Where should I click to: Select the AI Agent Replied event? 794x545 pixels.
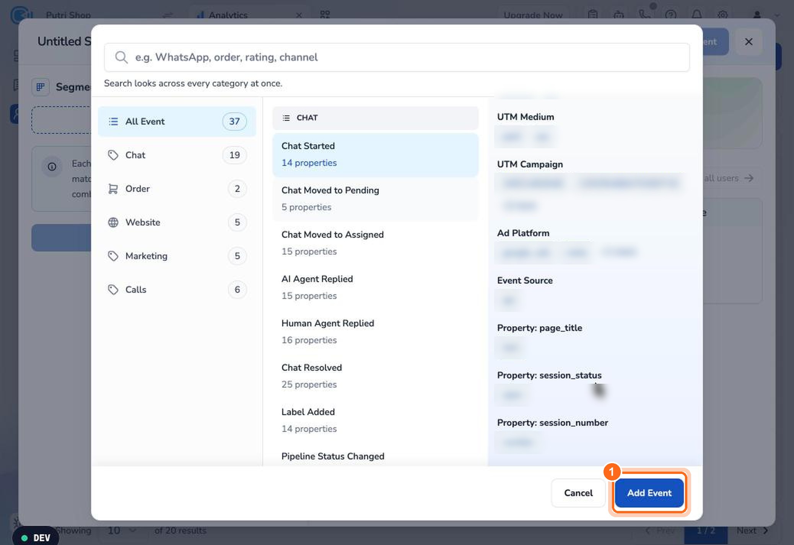click(375, 287)
